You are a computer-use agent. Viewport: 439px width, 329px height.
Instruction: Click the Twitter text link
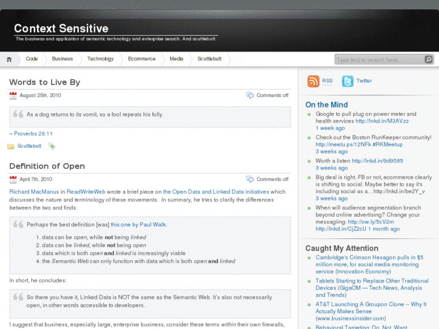pyautogui.click(x=364, y=81)
